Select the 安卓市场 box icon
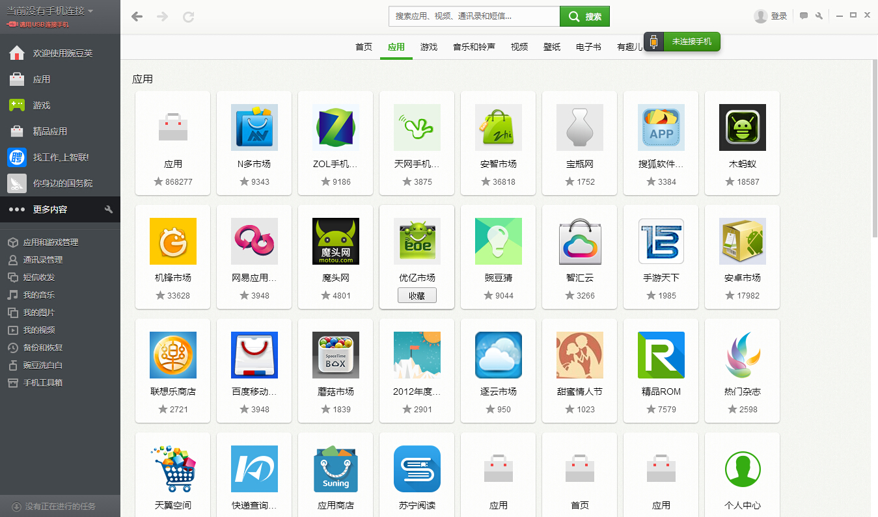Screen dimensions: 878x517 pyautogui.click(x=742, y=241)
